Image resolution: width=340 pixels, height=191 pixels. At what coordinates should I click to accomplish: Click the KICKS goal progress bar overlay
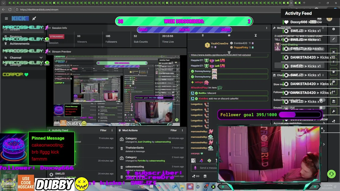click(x=184, y=30)
